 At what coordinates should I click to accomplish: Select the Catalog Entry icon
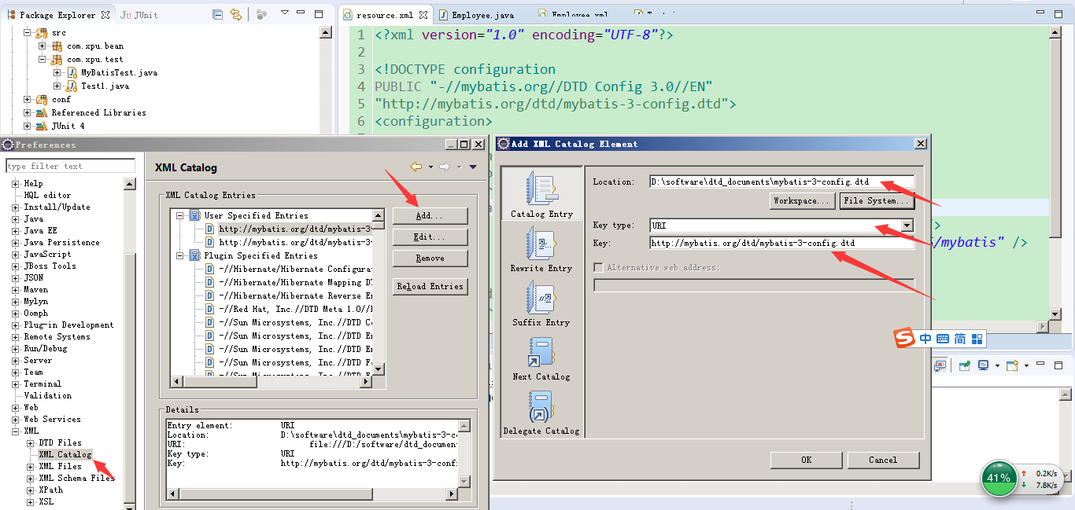coord(541,189)
